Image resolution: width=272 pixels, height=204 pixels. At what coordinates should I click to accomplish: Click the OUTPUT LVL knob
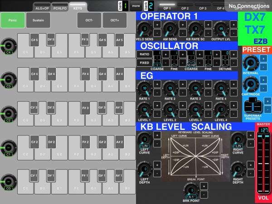click(221, 30)
